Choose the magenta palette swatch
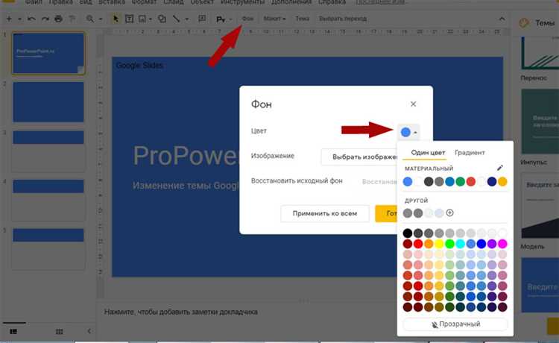Image resolution: width=559 pixels, height=343 pixels. tap(502, 244)
